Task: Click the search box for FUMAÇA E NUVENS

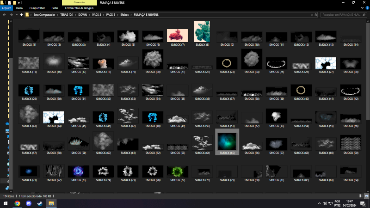Action: coord(342,15)
